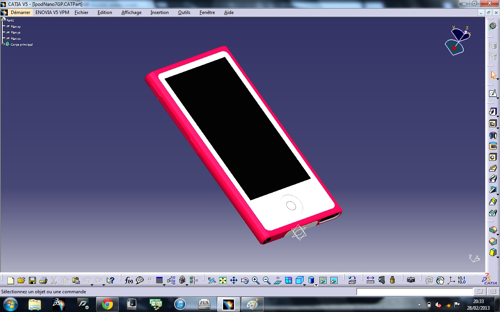This screenshot has width=500, height=312.
Task: Click the Zoom In magnifier icon
Action: point(255,280)
